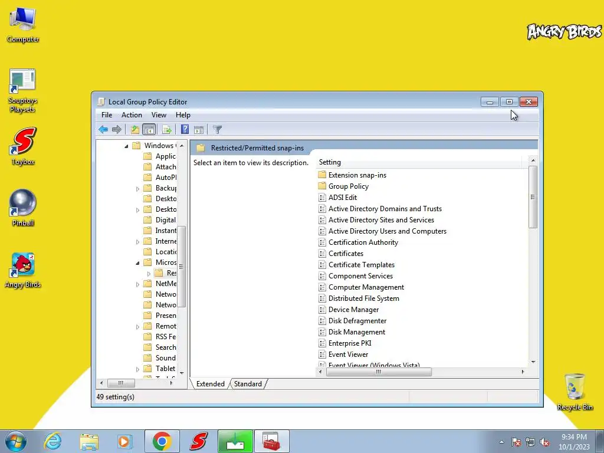Viewport: 604px width, 453px height.
Task: Expand the Internet tree node arrow
Action: [137, 242]
